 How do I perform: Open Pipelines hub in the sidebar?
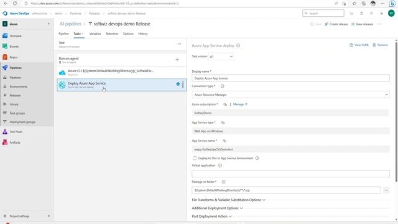[x=16, y=68]
